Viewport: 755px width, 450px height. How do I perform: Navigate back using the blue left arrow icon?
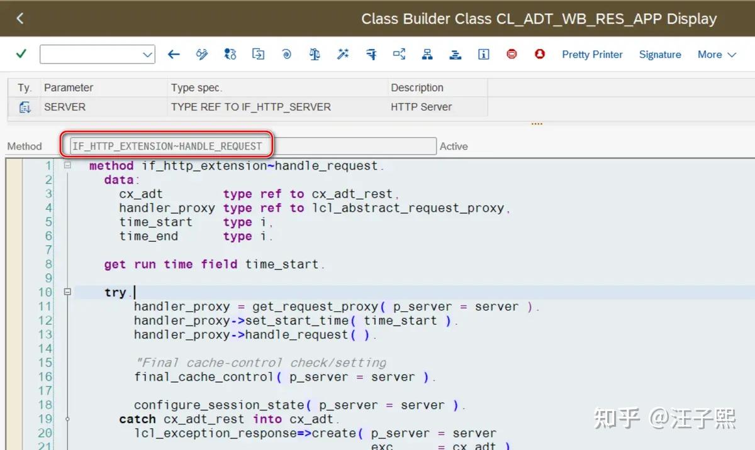click(x=174, y=55)
